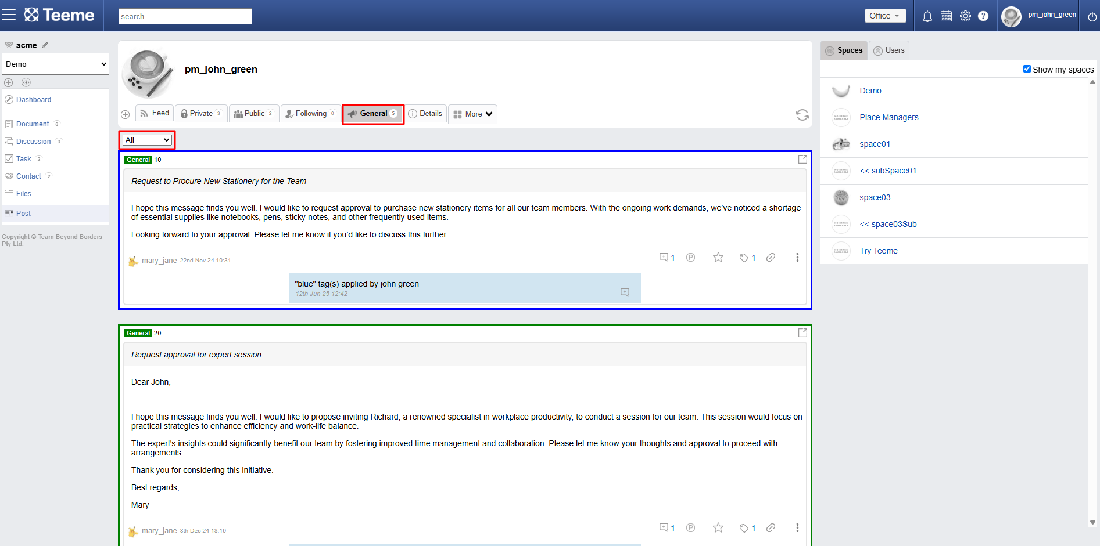Image resolution: width=1100 pixels, height=546 pixels.
Task: Open settings gear icon in header
Action: pos(965,16)
